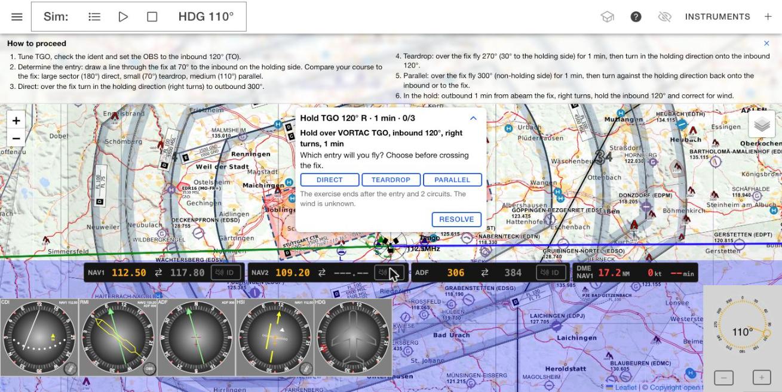
Task: Open the training cap icon
Action: coord(608,17)
